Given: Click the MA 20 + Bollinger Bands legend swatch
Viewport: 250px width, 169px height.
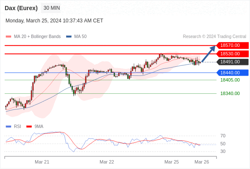Looking at the screenshot, I should tap(8, 37).
